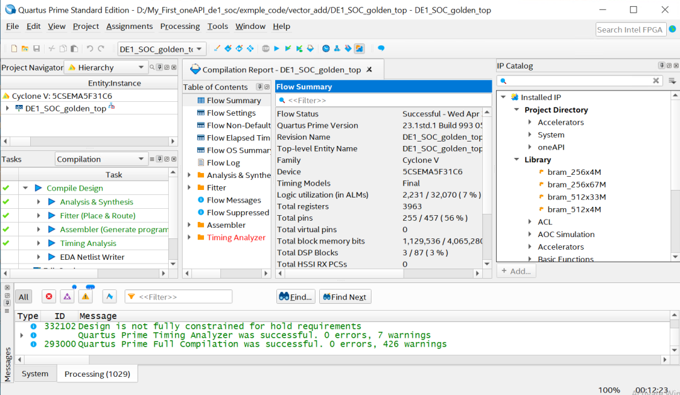The image size is (680, 395).
Task: Click the Flow Summary vertical scrollbar
Action: coord(487,188)
